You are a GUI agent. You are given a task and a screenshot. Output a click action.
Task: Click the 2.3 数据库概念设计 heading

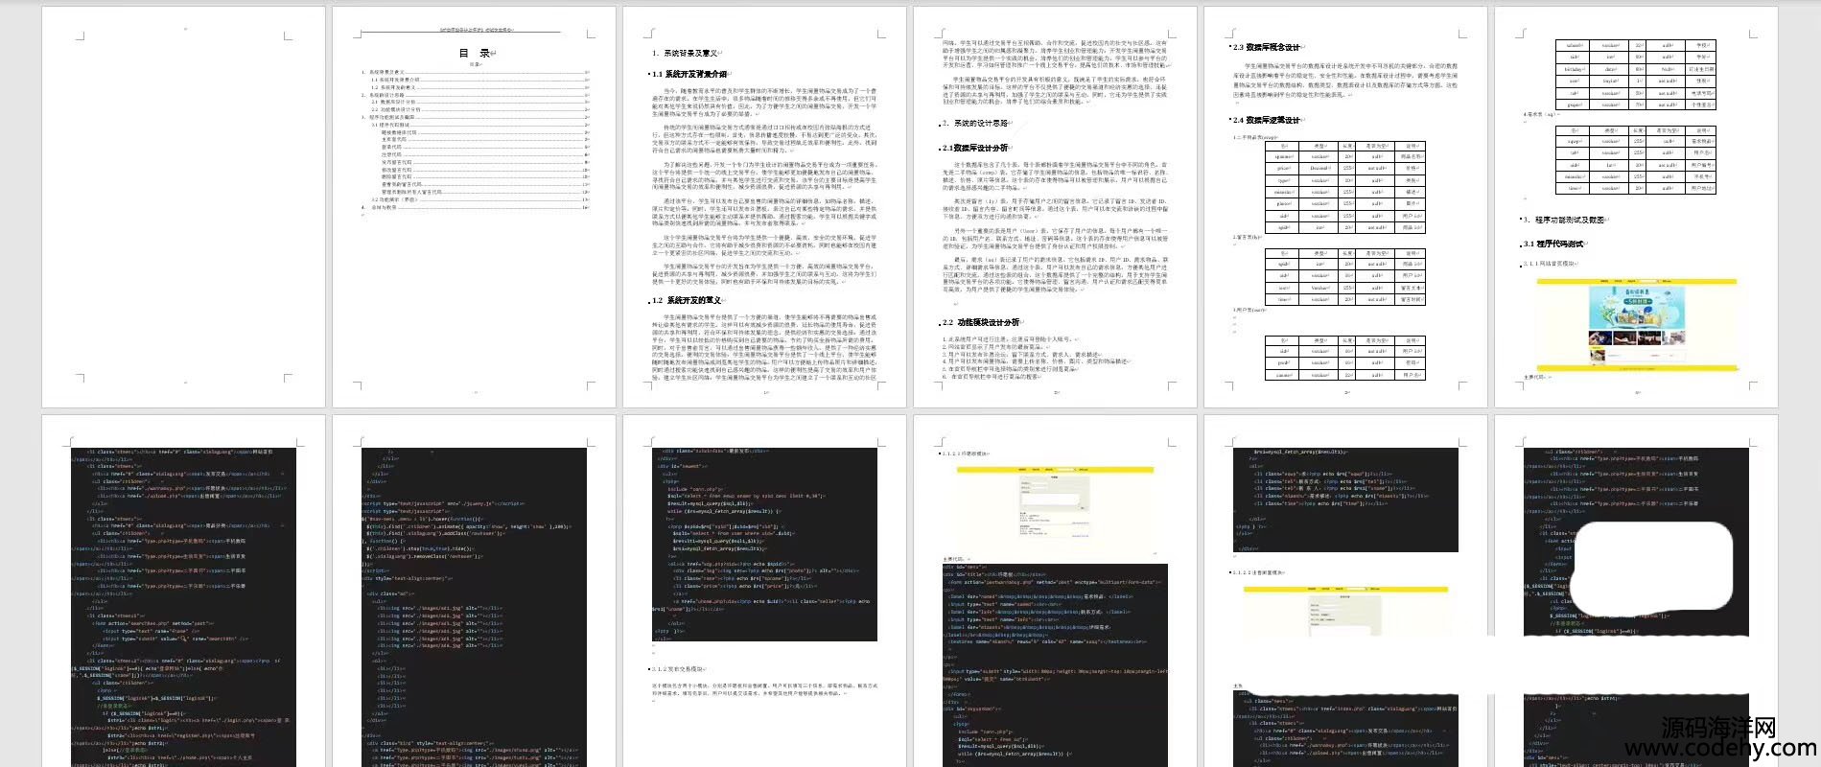(x=1267, y=47)
